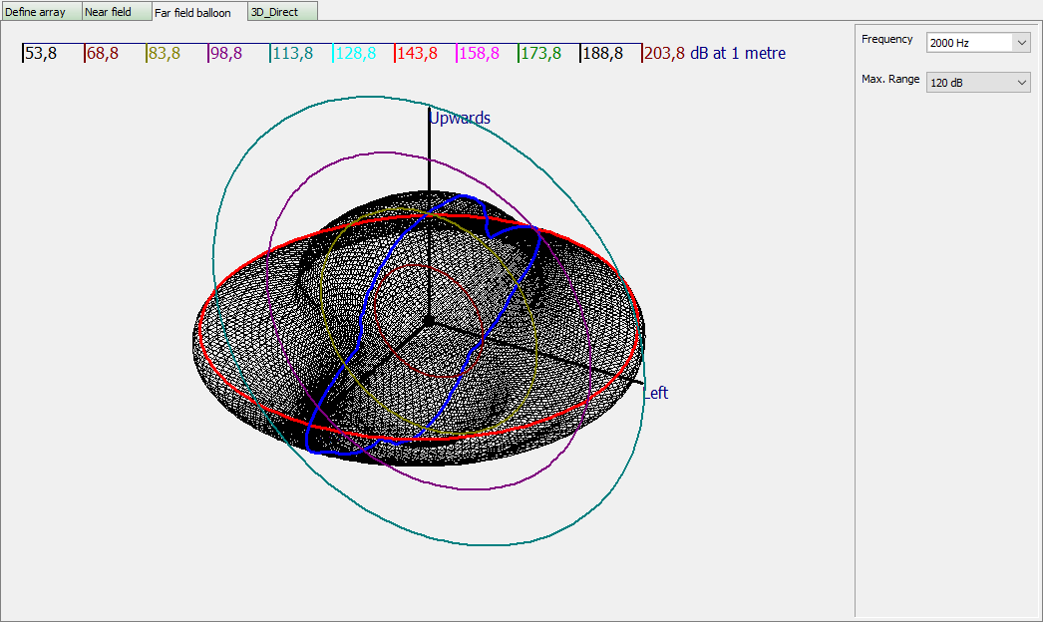This screenshot has height=622, width=1043.
Task: Open the Near field tab
Action: [x=117, y=11]
